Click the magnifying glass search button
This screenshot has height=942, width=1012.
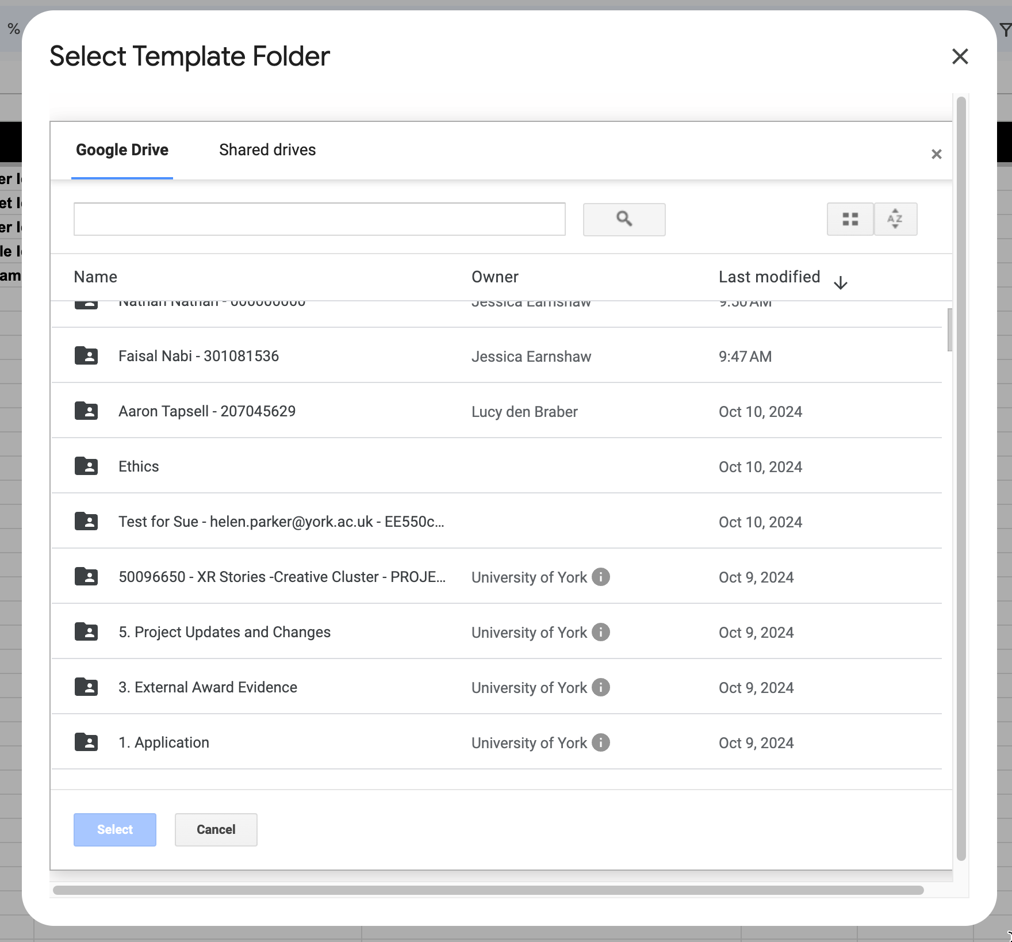tap(624, 219)
